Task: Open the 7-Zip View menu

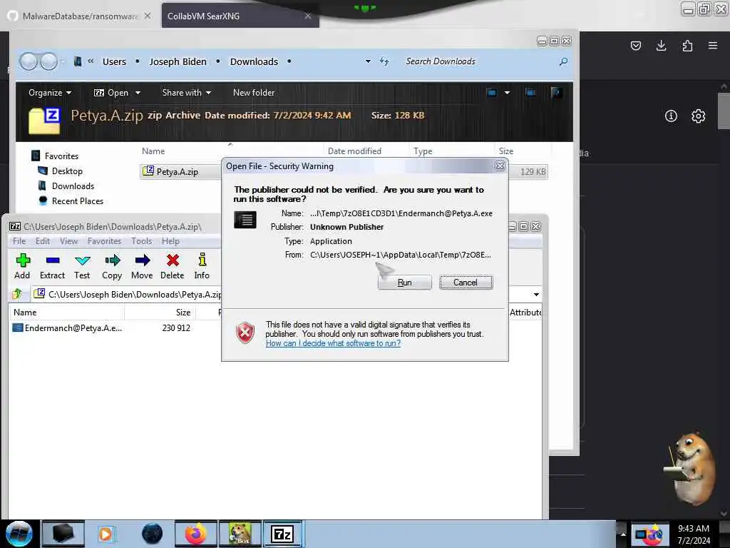Action: click(68, 241)
